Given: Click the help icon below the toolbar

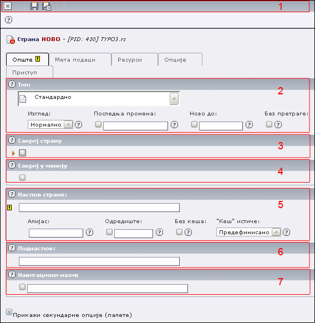Looking at the screenshot, I should pos(8,20).
